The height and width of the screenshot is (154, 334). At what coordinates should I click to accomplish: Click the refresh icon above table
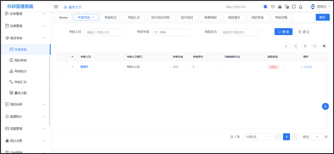[296, 46]
